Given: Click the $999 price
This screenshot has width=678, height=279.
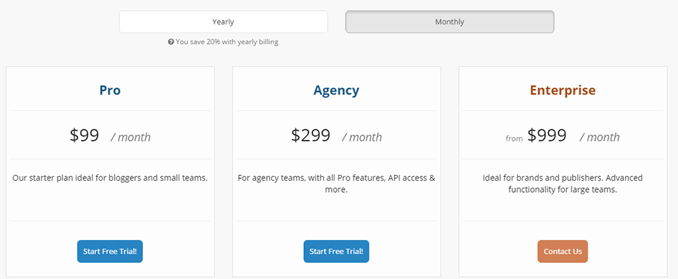Looking at the screenshot, I should point(547,135).
